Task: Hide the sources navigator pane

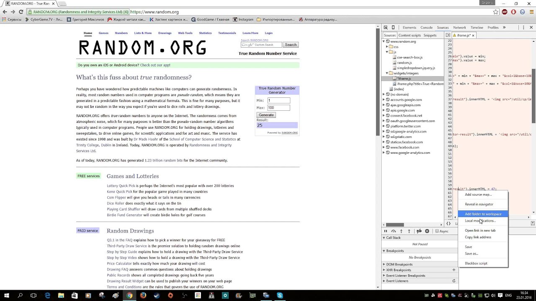Action: (448, 35)
